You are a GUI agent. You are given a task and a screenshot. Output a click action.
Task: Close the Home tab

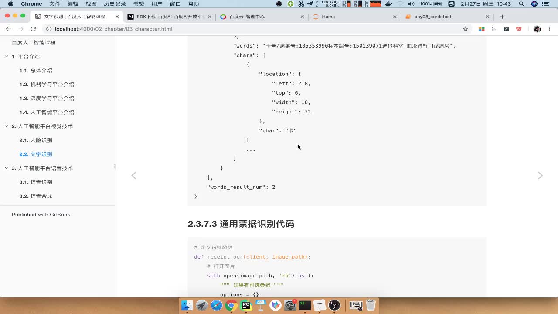pos(395,17)
